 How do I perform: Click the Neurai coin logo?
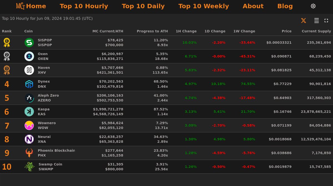coord(29,139)
